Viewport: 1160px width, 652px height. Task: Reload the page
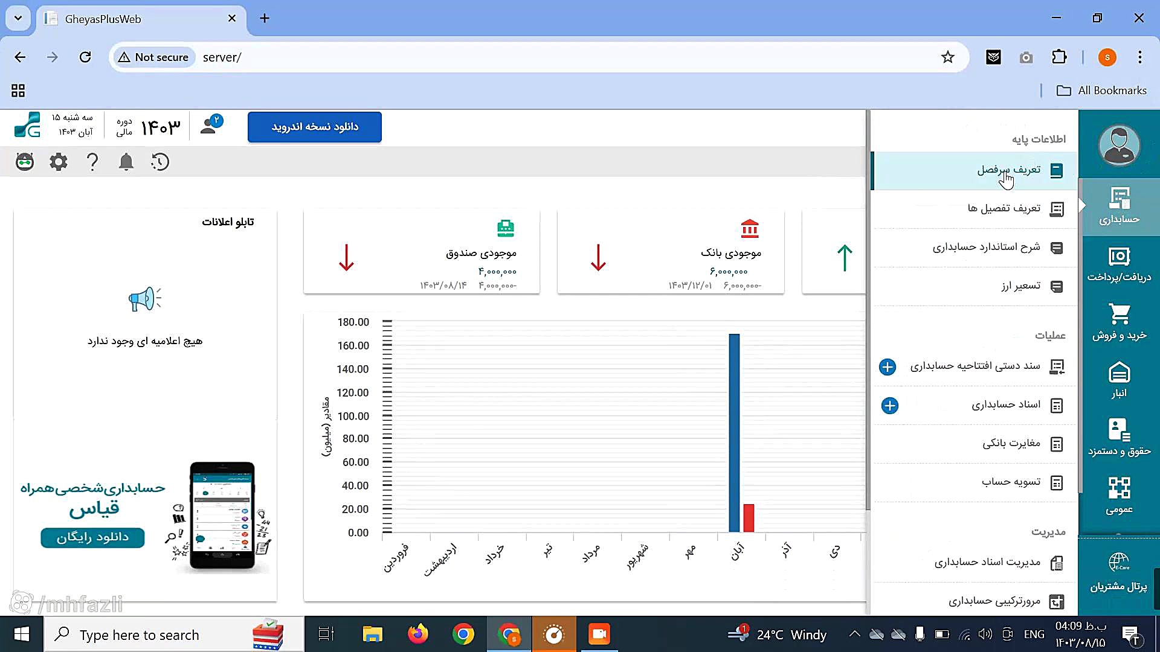click(85, 57)
